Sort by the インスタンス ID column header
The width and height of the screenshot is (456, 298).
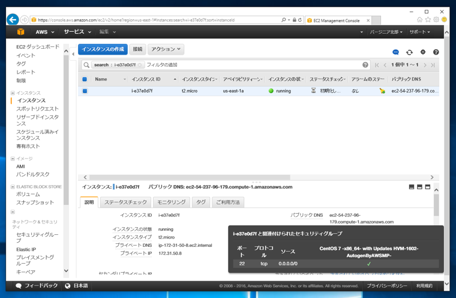click(x=154, y=79)
